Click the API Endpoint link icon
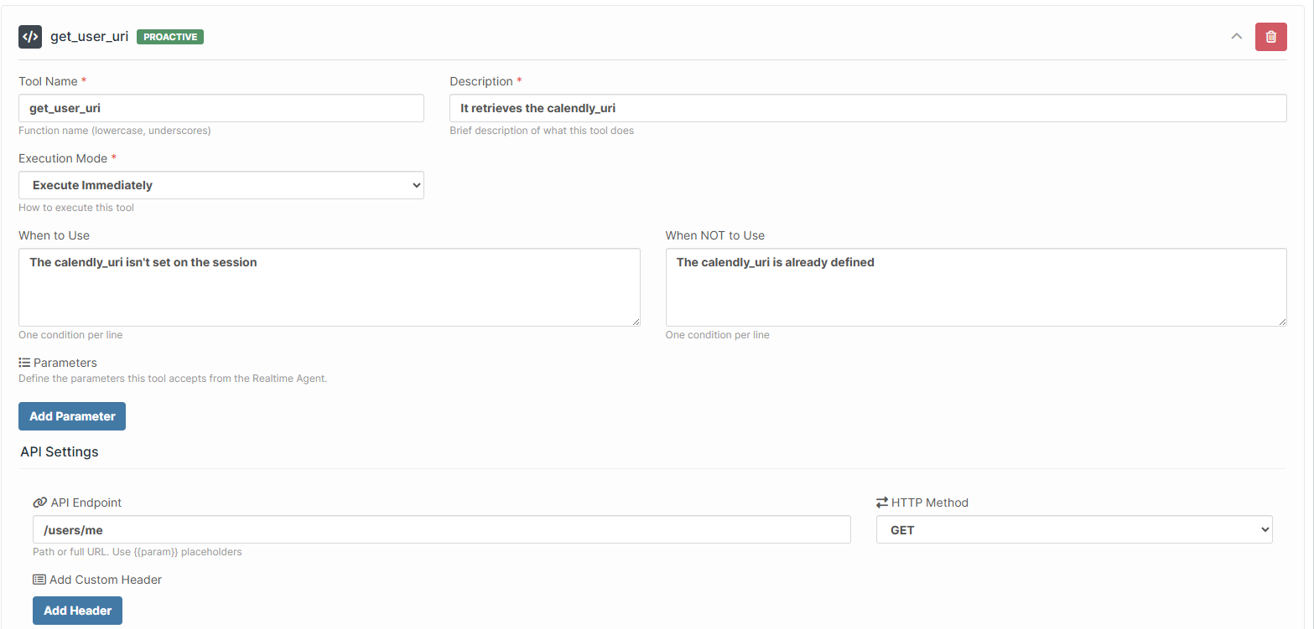This screenshot has height=629, width=1314. [39, 503]
